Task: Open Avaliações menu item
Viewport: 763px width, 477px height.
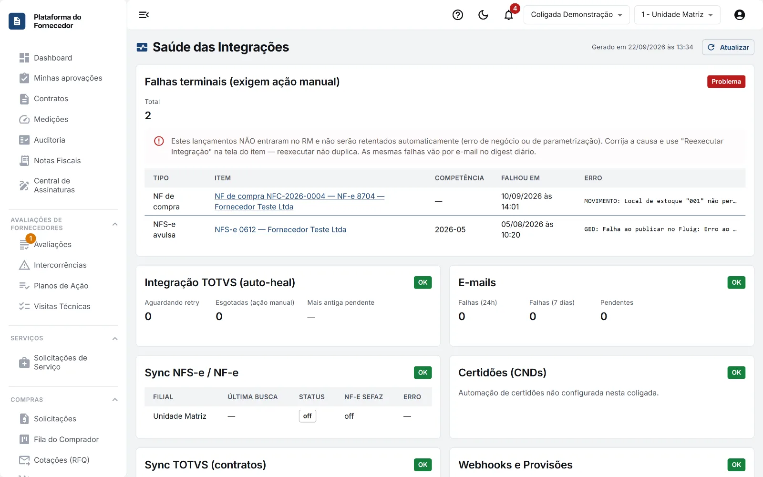Action: [63, 244]
